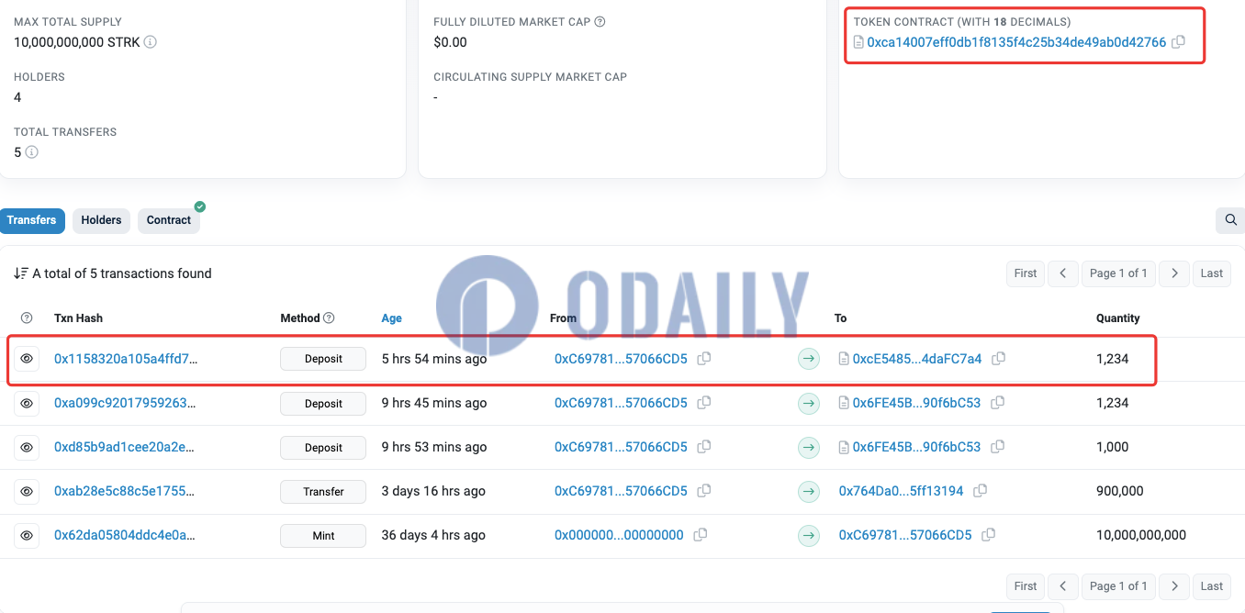The width and height of the screenshot is (1245, 613).
Task: Click help icon next to Method header
Action: (329, 318)
